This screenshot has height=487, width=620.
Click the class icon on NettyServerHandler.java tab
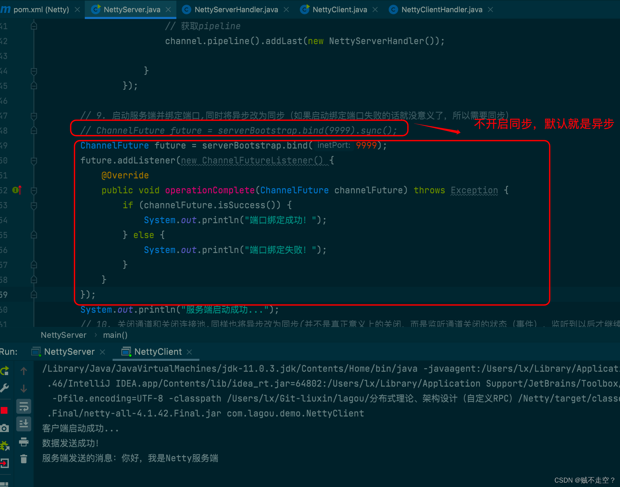point(186,9)
